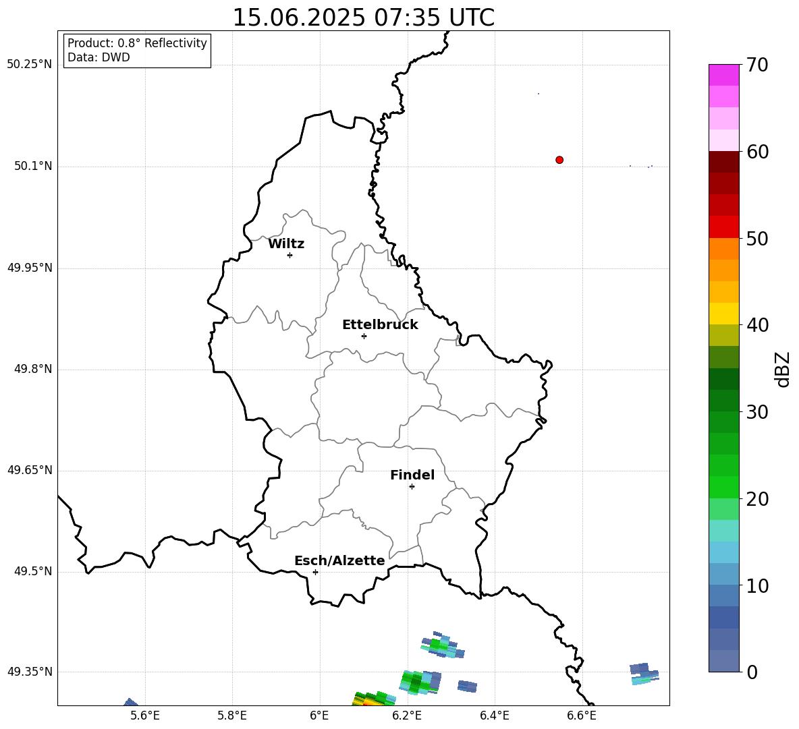Click the Ettelbruck city label
This screenshot has height=729, width=799.
click(x=380, y=325)
